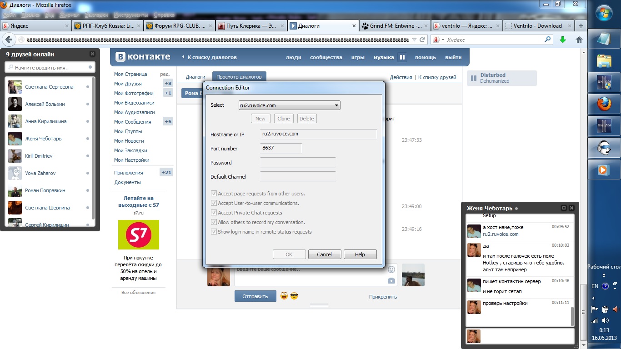This screenshot has height=349, width=621.
Task: Switch to Ventrilo - Download tab
Action: (538, 26)
